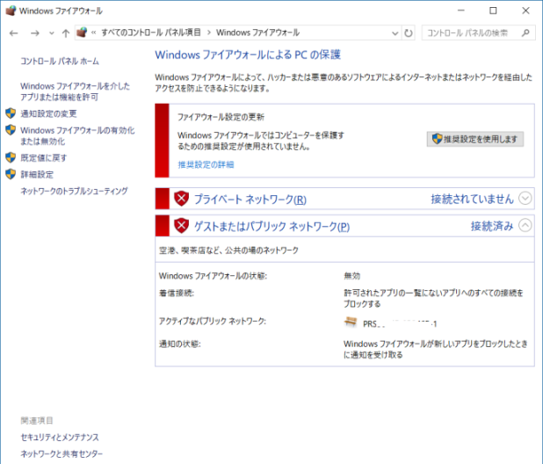543x464 pixels.
Task: Click the 無効 firewall state value
Action: click(x=351, y=276)
